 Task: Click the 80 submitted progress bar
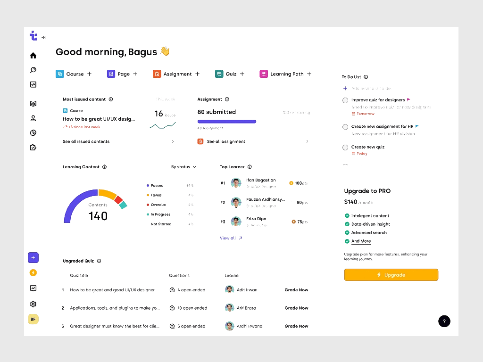coord(227,121)
